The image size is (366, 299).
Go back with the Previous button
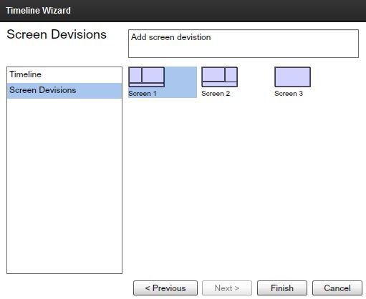pyautogui.click(x=165, y=288)
